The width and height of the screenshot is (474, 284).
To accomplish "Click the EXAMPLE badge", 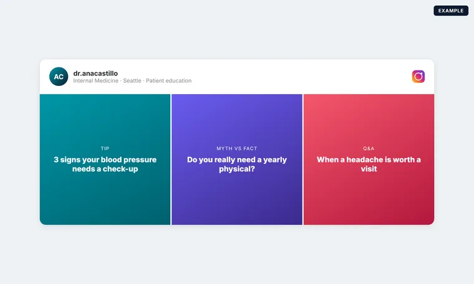I will coord(451,11).
